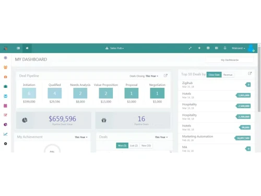
Task: Click the plus quick-add icon in header
Action: pyautogui.click(x=199, y=48)
